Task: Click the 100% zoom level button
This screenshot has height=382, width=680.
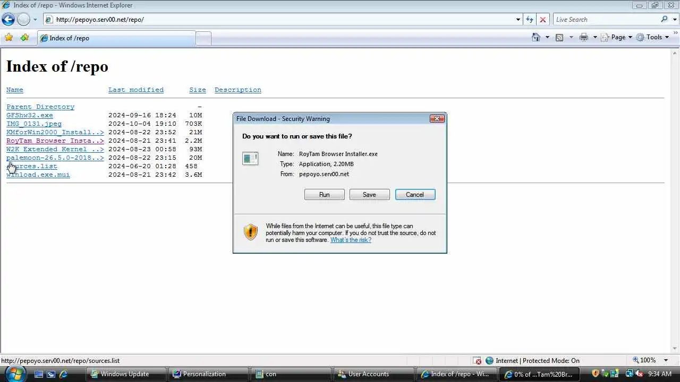Action: coord(644,360)
